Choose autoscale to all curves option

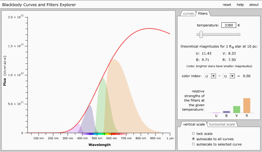193,139
